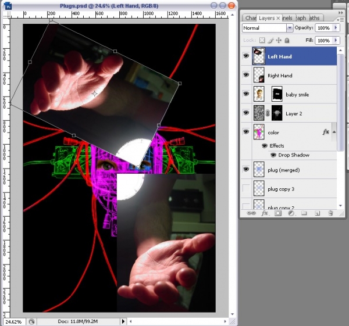Viewport: 349px width, 326px height.
Task: Click lock position move icon
Action: tap(279, 40)
